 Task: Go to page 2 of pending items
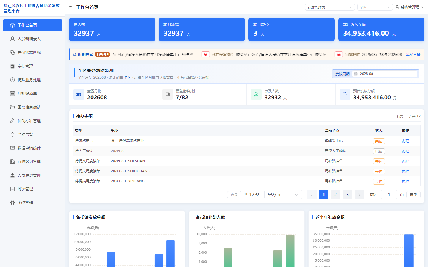coord(336,195)
